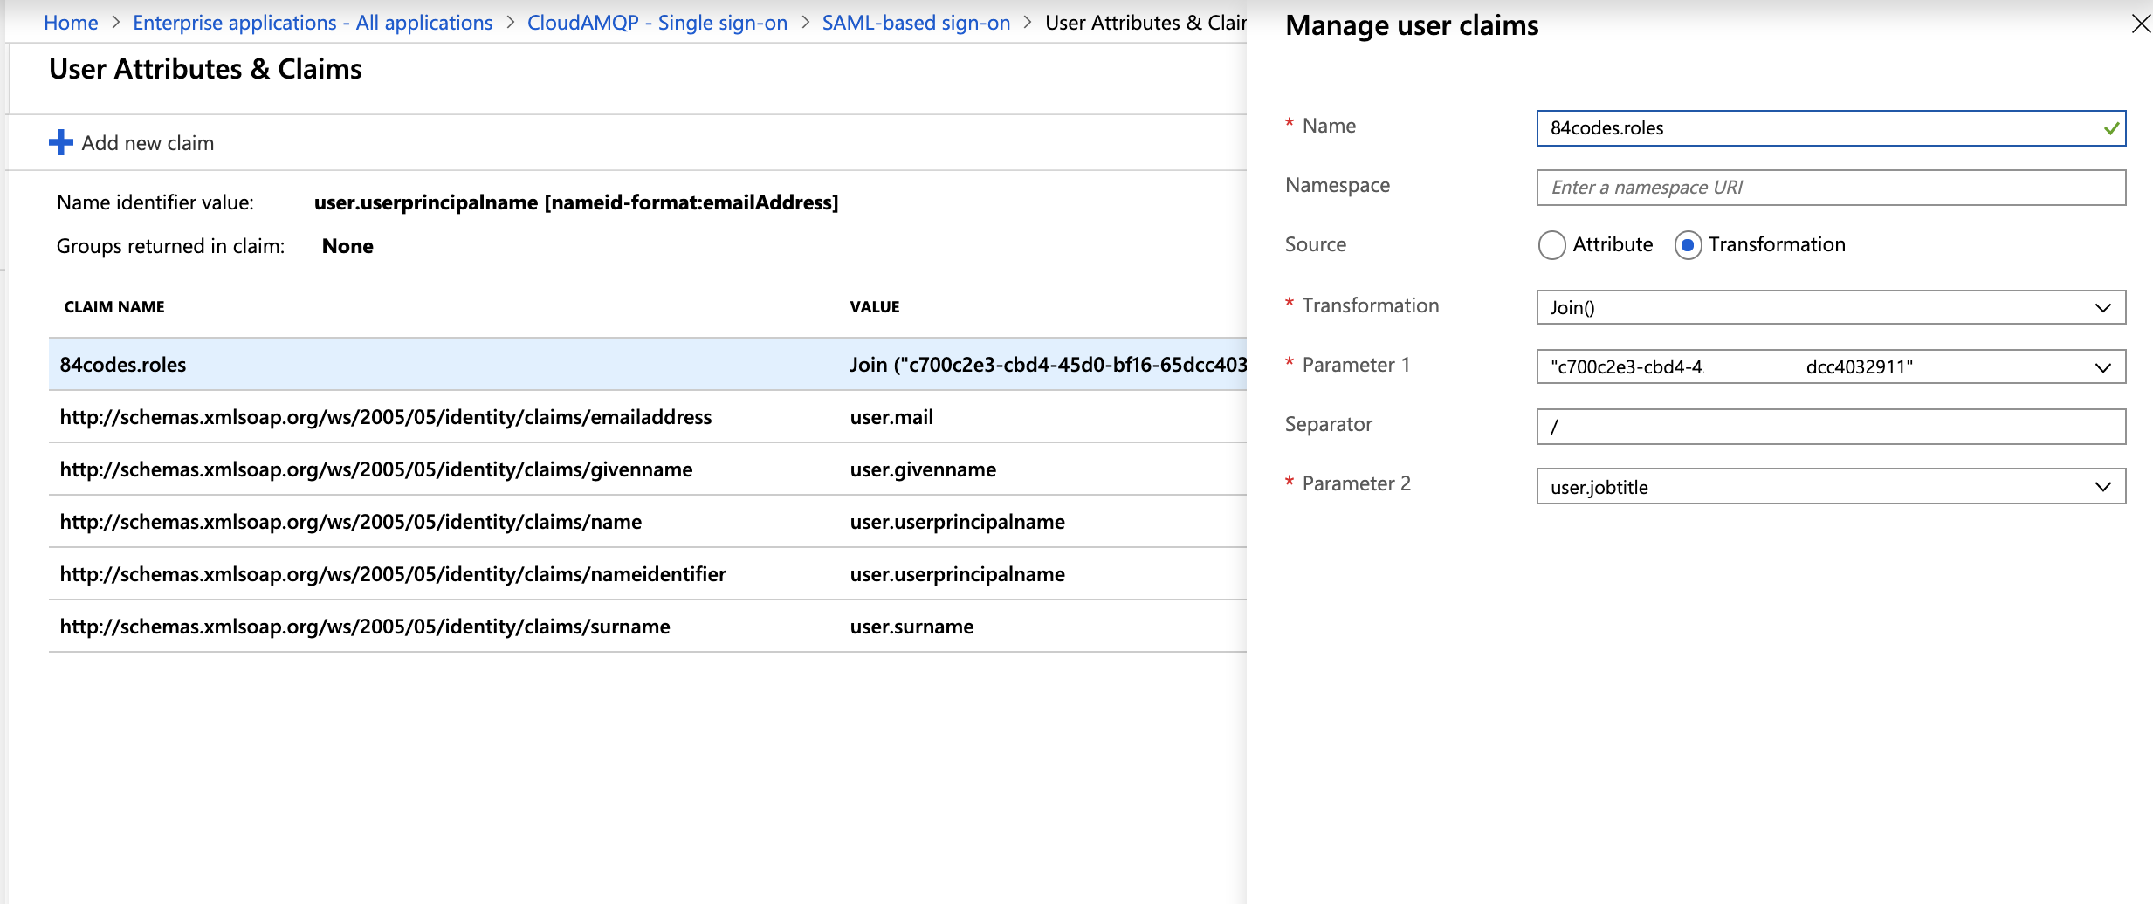The image size is (2153, 904).
Task: Click the green checkmark in the Name field
Action: (2111, 128)
